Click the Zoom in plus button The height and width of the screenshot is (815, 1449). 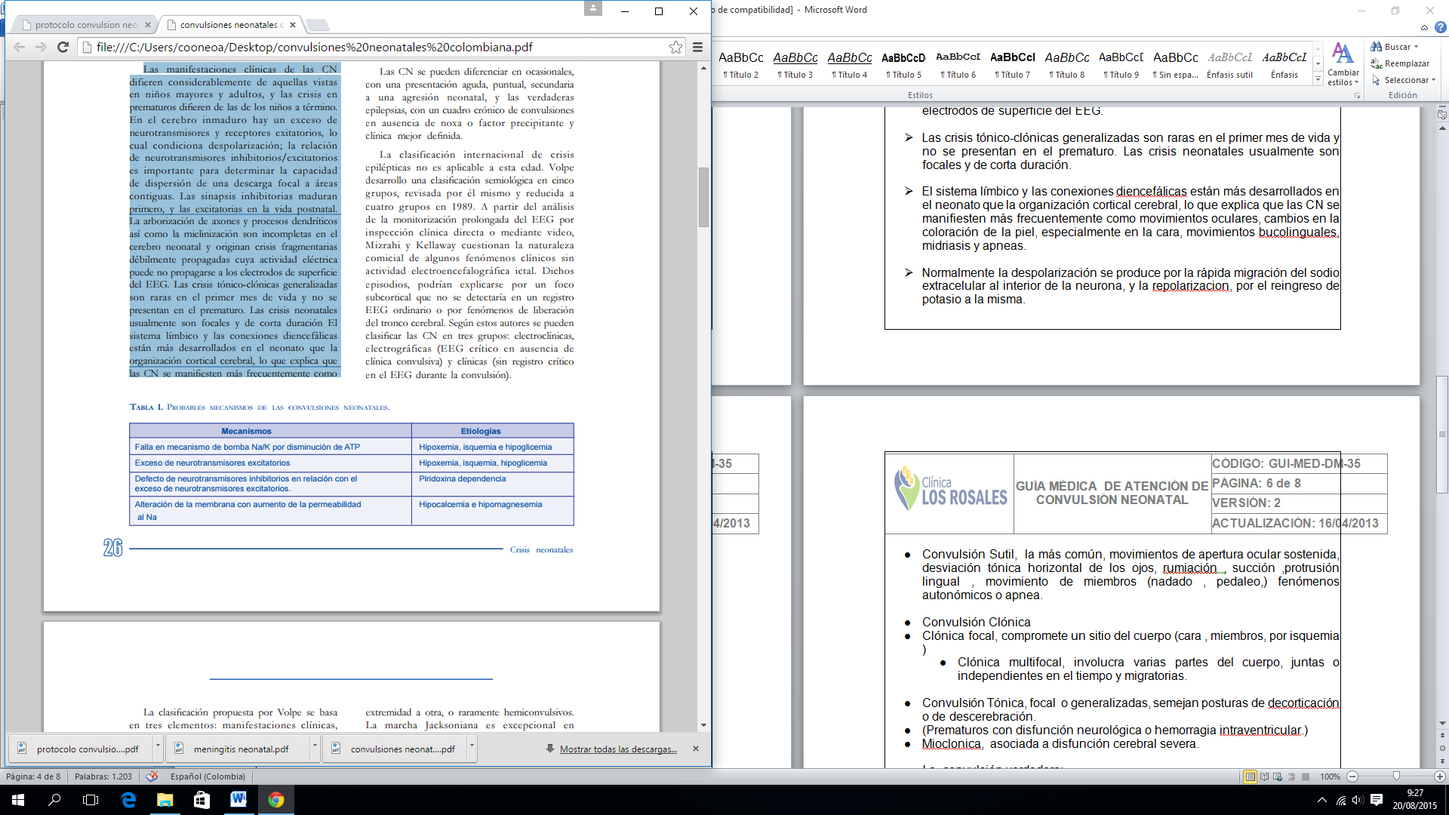point(1440,777)
